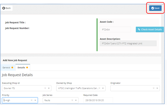Click the Downer ITS text

coord(9,88)
